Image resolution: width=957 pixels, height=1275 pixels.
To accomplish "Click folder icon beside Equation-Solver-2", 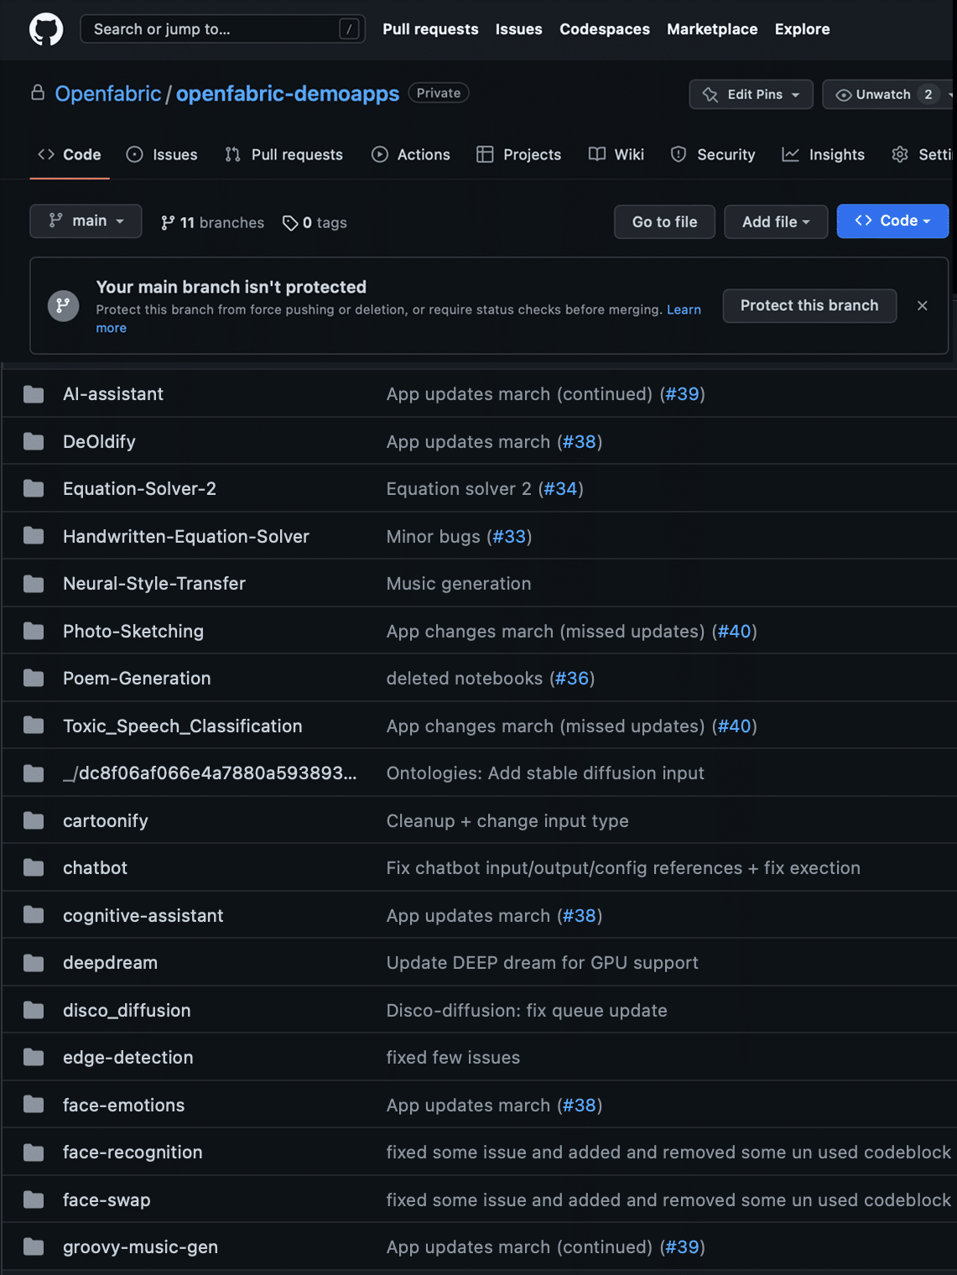I will (34, 488).
